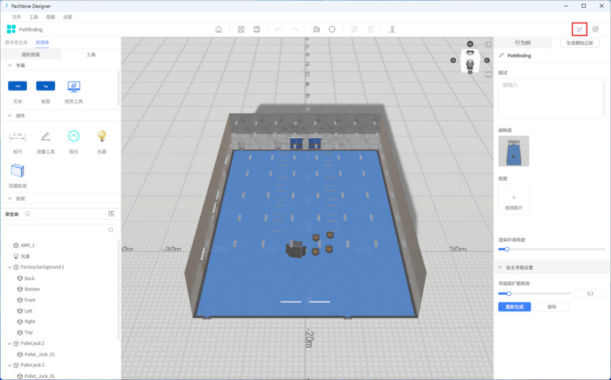Click the focus icon at viewport top right

coord(488,44)
